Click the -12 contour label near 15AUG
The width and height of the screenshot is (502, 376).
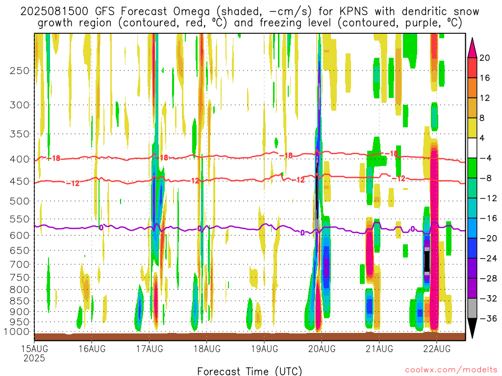point(73,184)
